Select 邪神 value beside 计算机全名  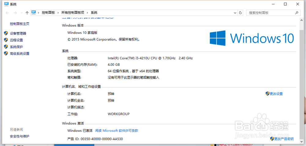tap(111, 101)
